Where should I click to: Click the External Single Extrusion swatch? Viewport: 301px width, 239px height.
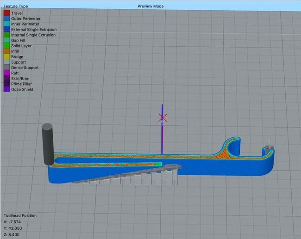tap(6, 30)
